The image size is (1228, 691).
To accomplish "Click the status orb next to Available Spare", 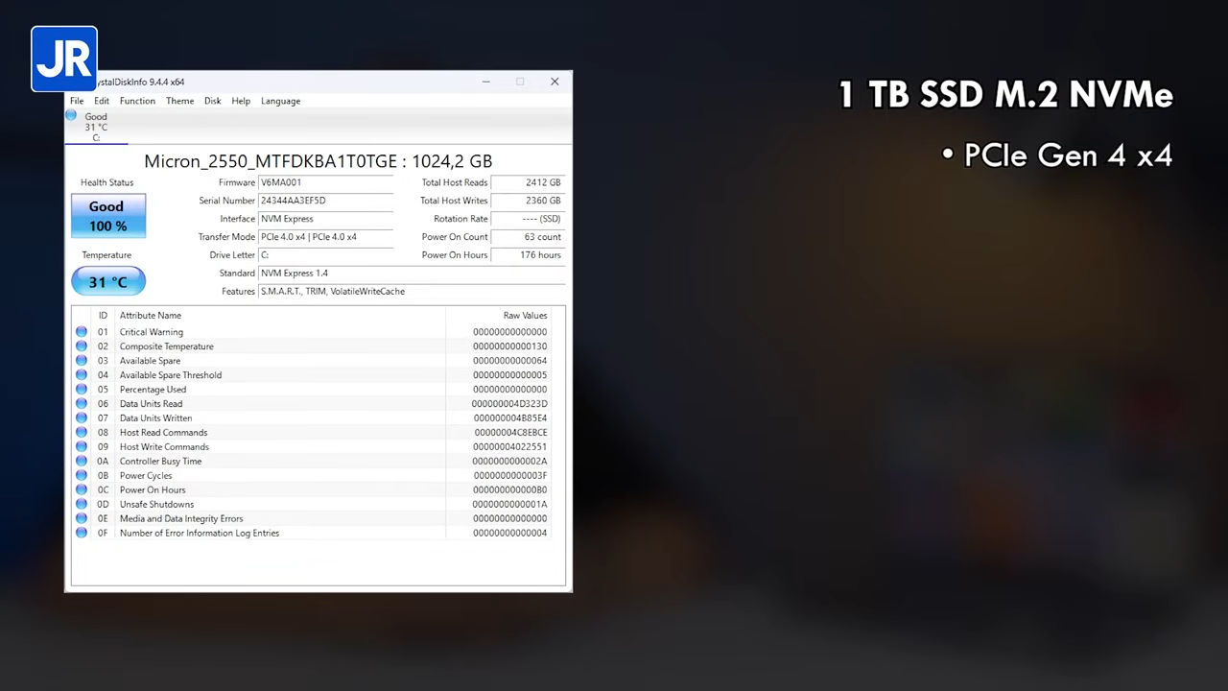I will [x=82, y=361].
